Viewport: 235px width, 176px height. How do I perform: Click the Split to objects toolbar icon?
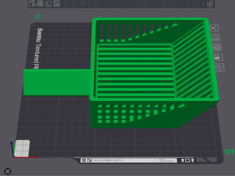67,4
